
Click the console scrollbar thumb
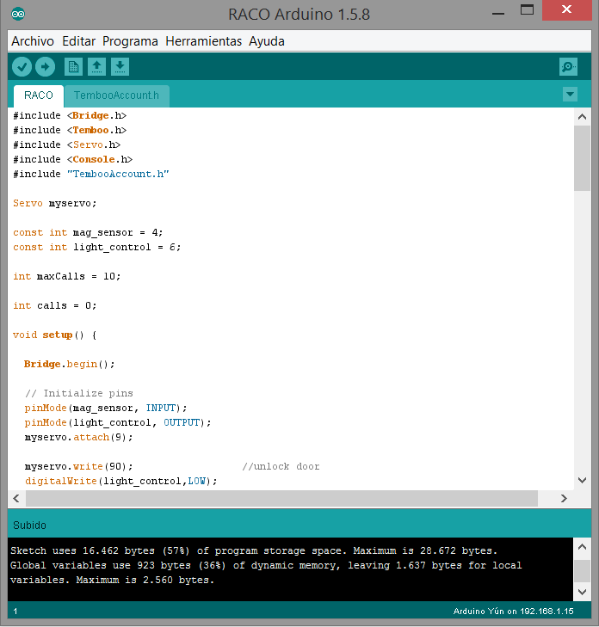tap(582, 570)
